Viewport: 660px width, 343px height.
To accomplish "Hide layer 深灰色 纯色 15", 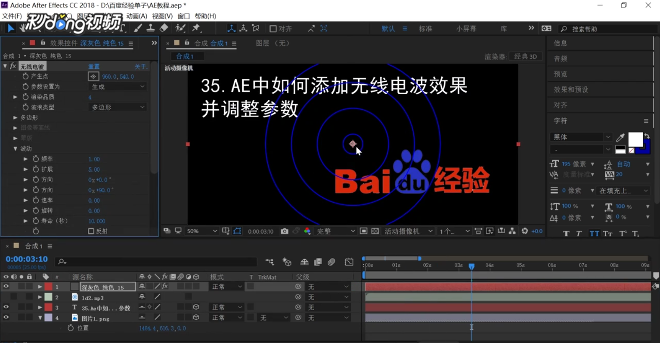I will 6,287.
